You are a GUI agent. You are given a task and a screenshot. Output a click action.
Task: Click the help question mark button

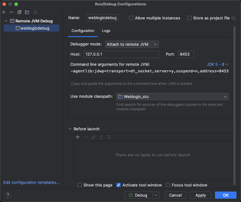(x=8, y=195)
